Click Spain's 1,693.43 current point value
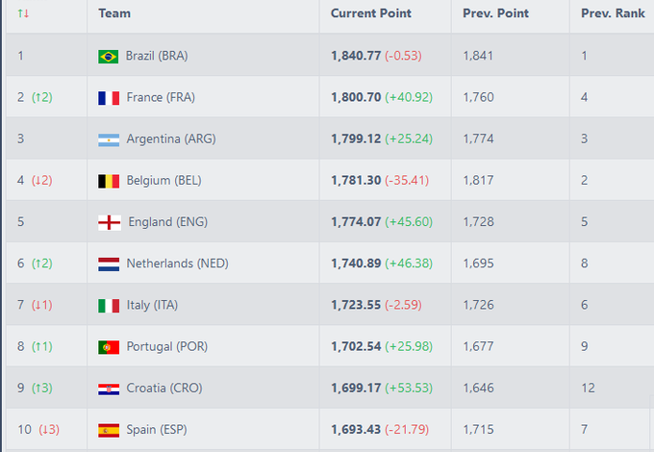The height and width of the screenshot is (452, 654). [356, 429]
